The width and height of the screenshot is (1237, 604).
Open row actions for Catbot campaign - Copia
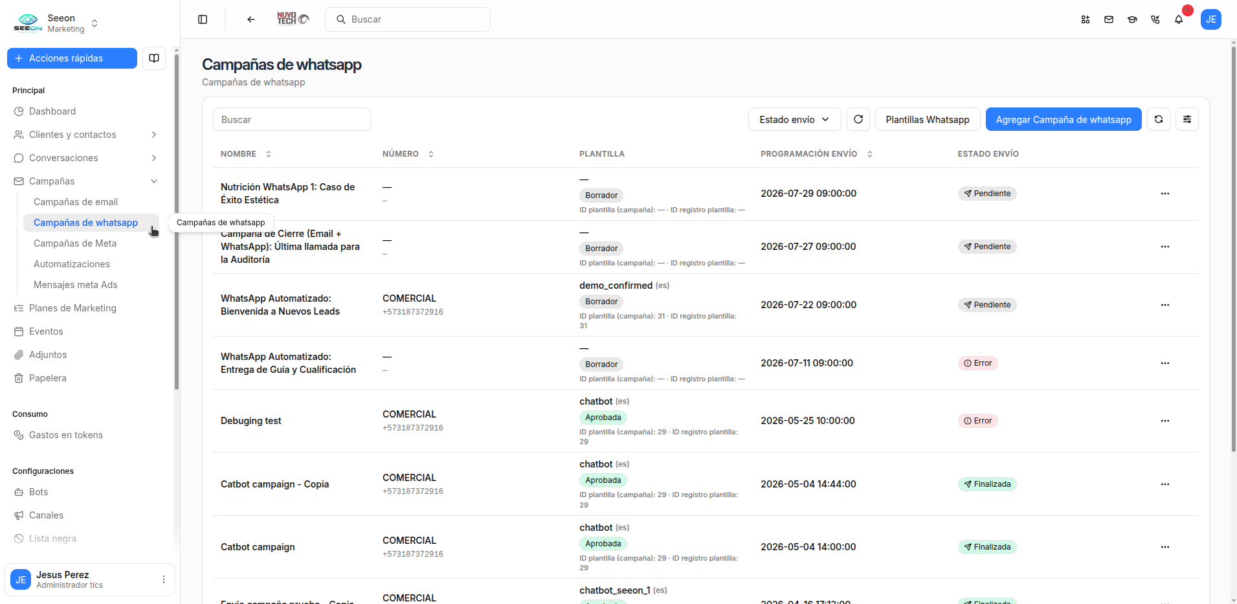(x=1165, y=484)
